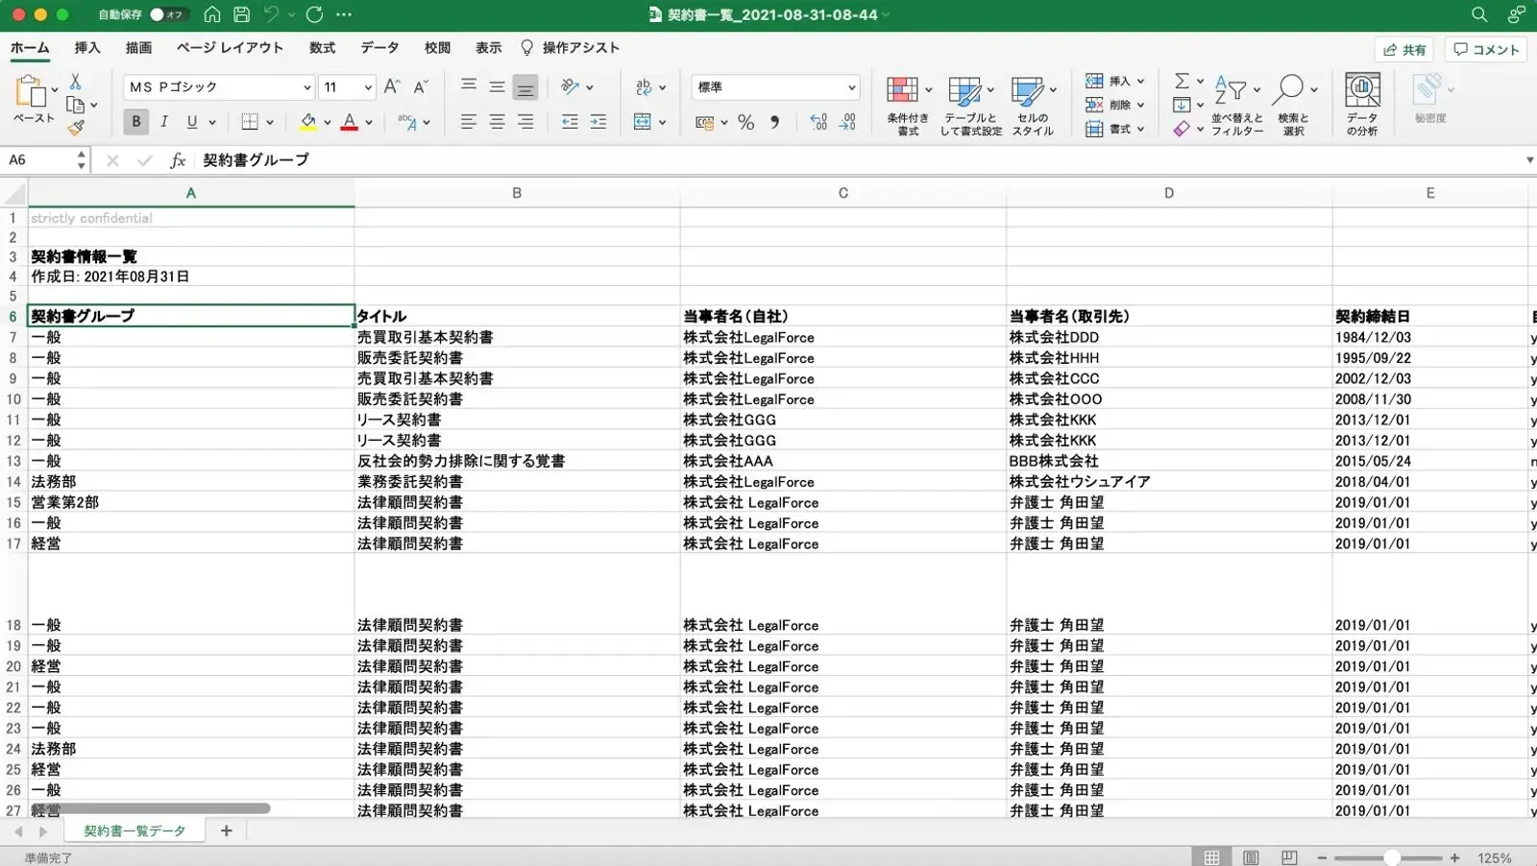
Task: Expand the number format (標準) dropdown
Action: 851,87
